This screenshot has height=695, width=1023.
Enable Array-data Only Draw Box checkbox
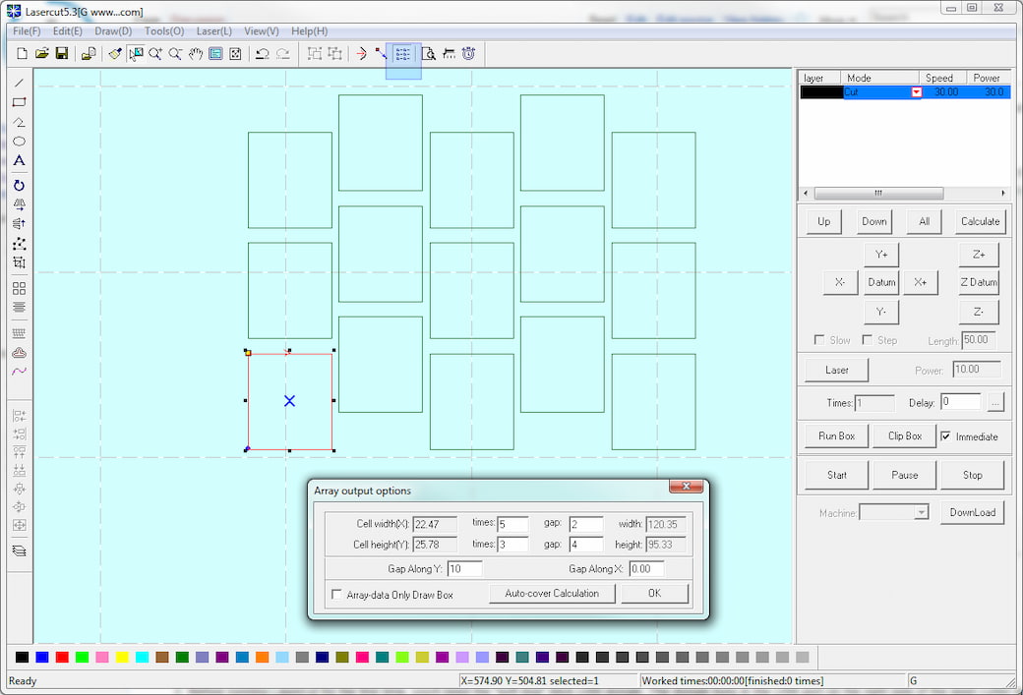pos(337,595)
